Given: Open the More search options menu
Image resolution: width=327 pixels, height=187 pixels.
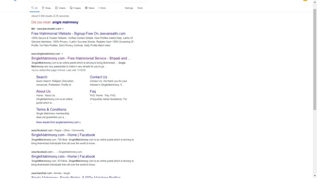Looking at the screenshot, I should pos(102,8).
